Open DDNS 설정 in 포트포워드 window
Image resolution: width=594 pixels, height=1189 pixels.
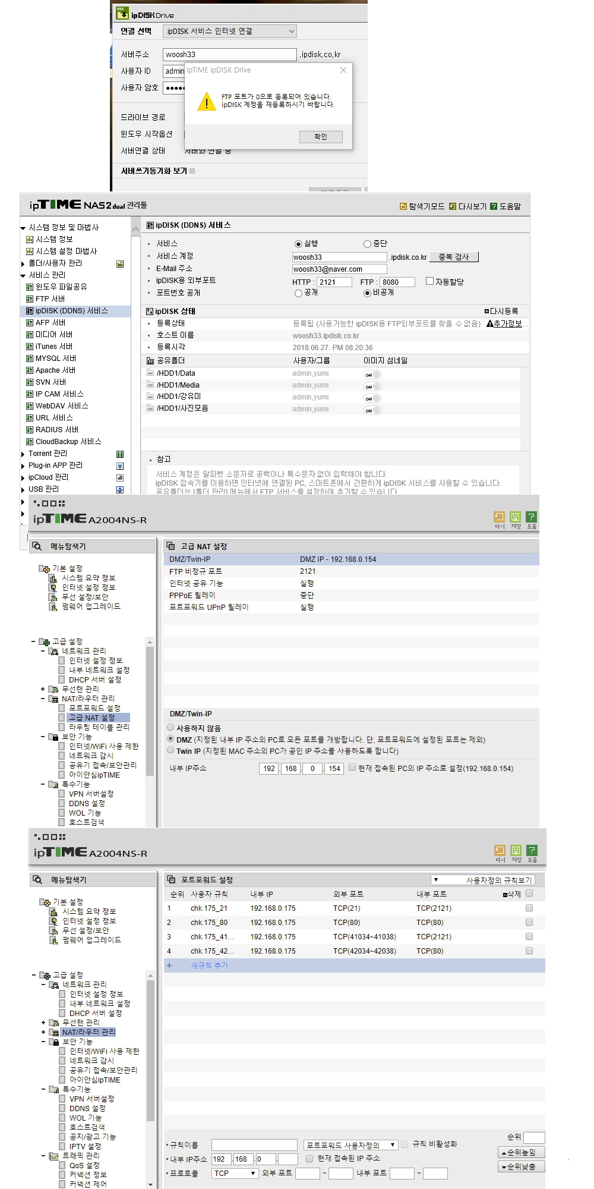coord(87,1108)
